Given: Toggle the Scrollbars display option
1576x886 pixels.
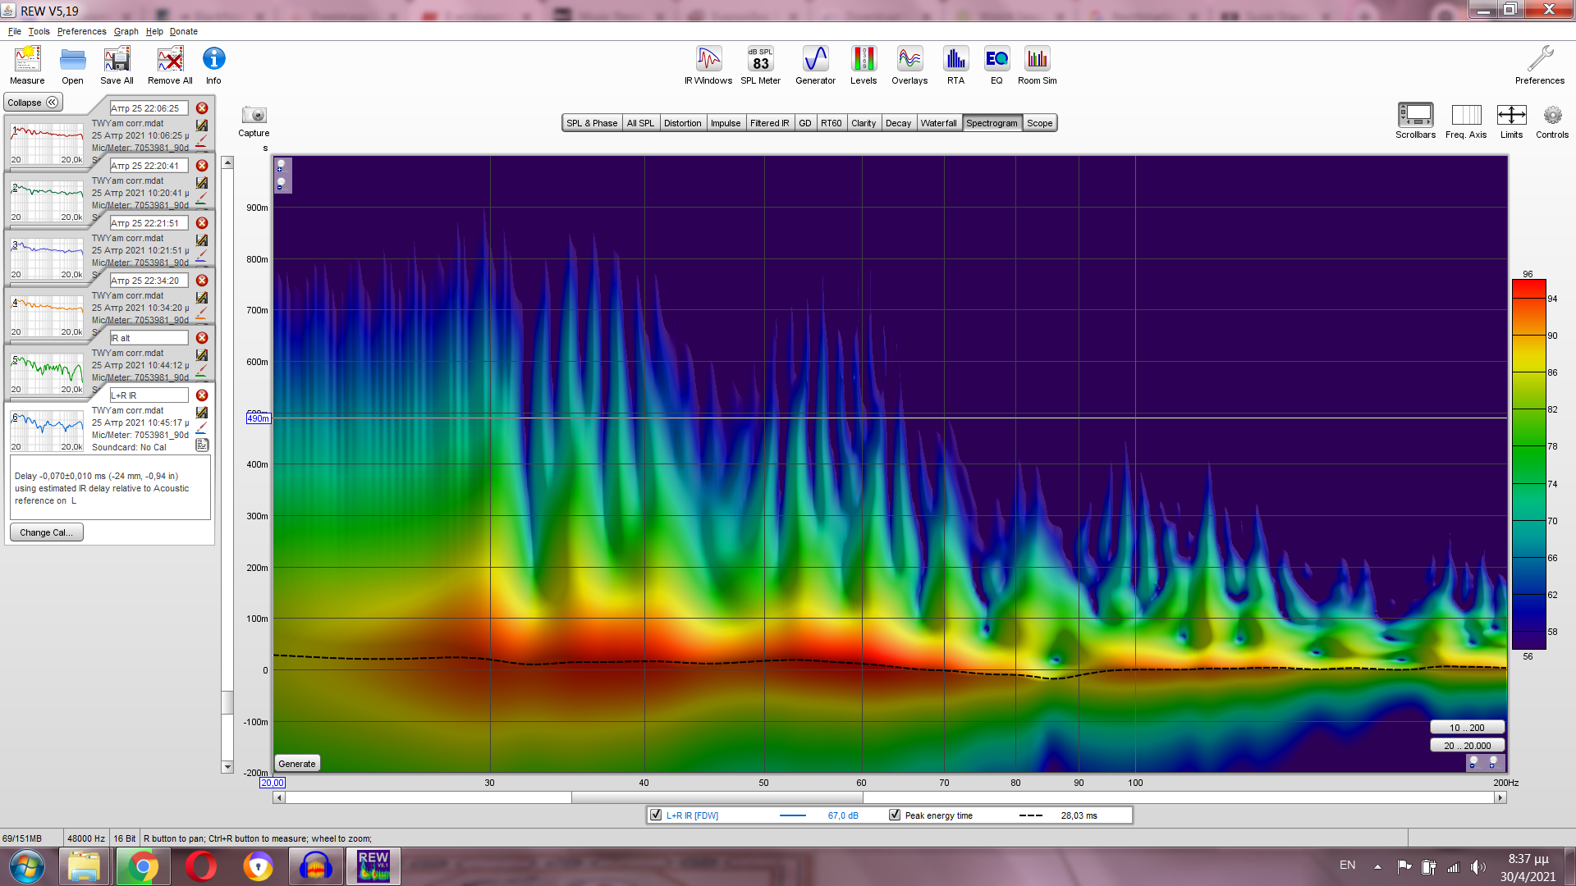Looking at the screenshot, I should [x=1415, y=116].
